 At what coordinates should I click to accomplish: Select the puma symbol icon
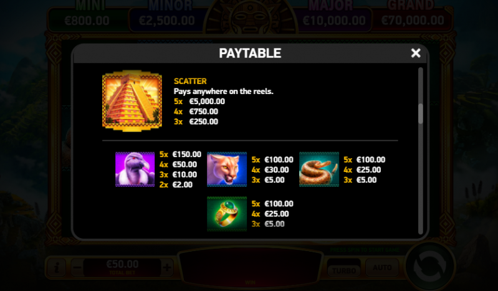click(x=227, y=169)
